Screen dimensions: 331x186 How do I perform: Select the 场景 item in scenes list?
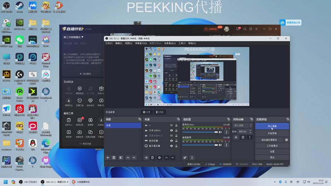123,125
